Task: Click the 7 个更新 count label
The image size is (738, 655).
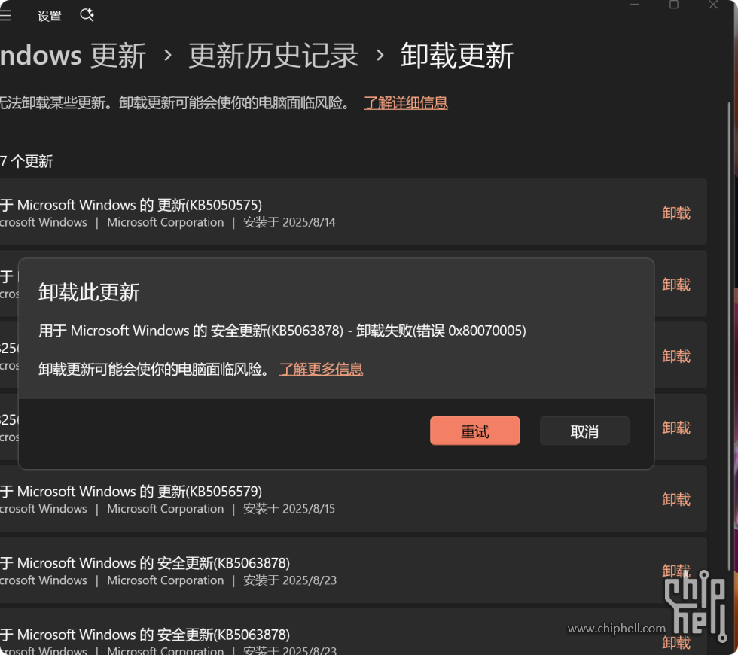Action: point(26,161)
